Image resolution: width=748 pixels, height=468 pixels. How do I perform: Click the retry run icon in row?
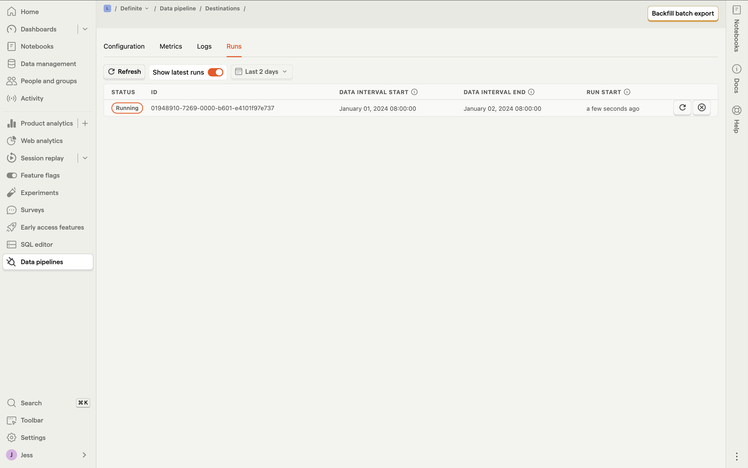click(x=682, y=108)
